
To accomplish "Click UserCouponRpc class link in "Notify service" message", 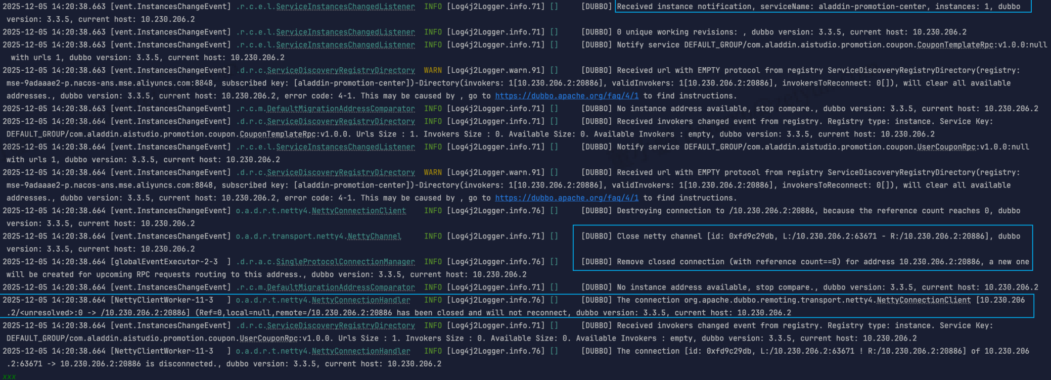I will pyautogui.click(x=946, y=147).
